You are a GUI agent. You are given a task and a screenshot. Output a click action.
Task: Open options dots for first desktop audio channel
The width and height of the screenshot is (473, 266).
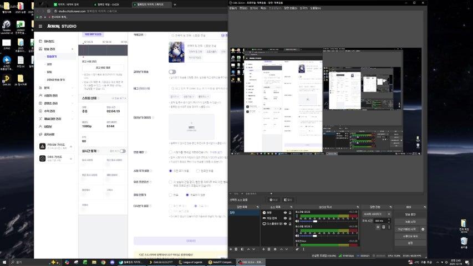[x=297, y=216]
